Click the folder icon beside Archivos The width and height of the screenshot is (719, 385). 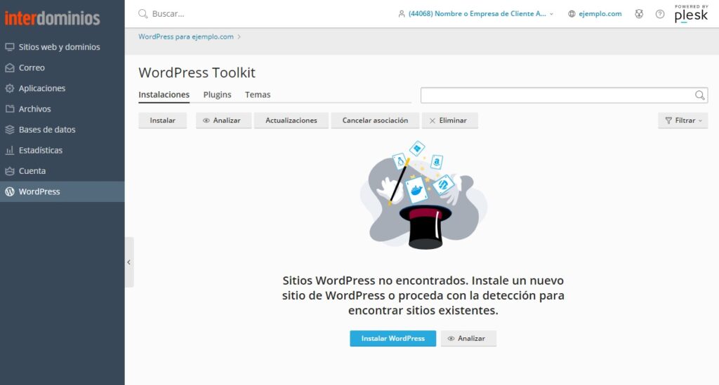click(10, 109)
